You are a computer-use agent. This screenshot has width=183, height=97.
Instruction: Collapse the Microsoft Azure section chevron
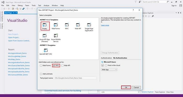(103, 65)
